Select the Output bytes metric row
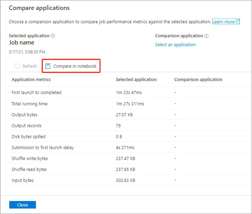The height and width of the screenshot is (214, 252). tap(25, 115)
